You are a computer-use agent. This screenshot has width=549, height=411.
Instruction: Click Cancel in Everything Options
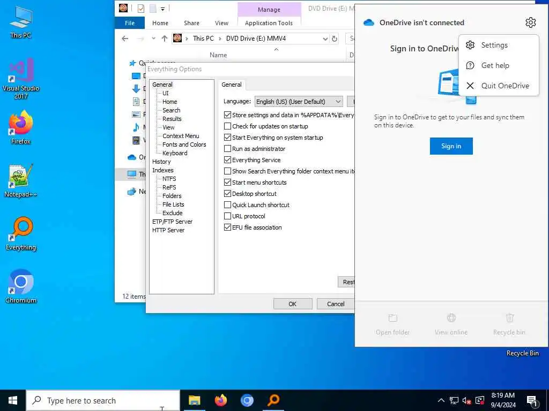pyautogui.click(x=336, y=304)
